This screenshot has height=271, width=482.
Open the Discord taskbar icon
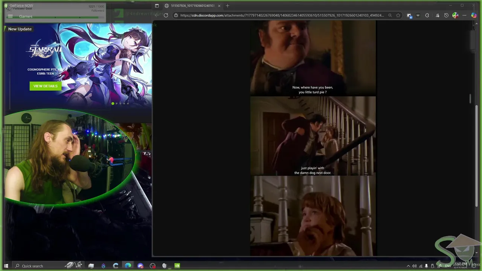(x=140, y=266)
